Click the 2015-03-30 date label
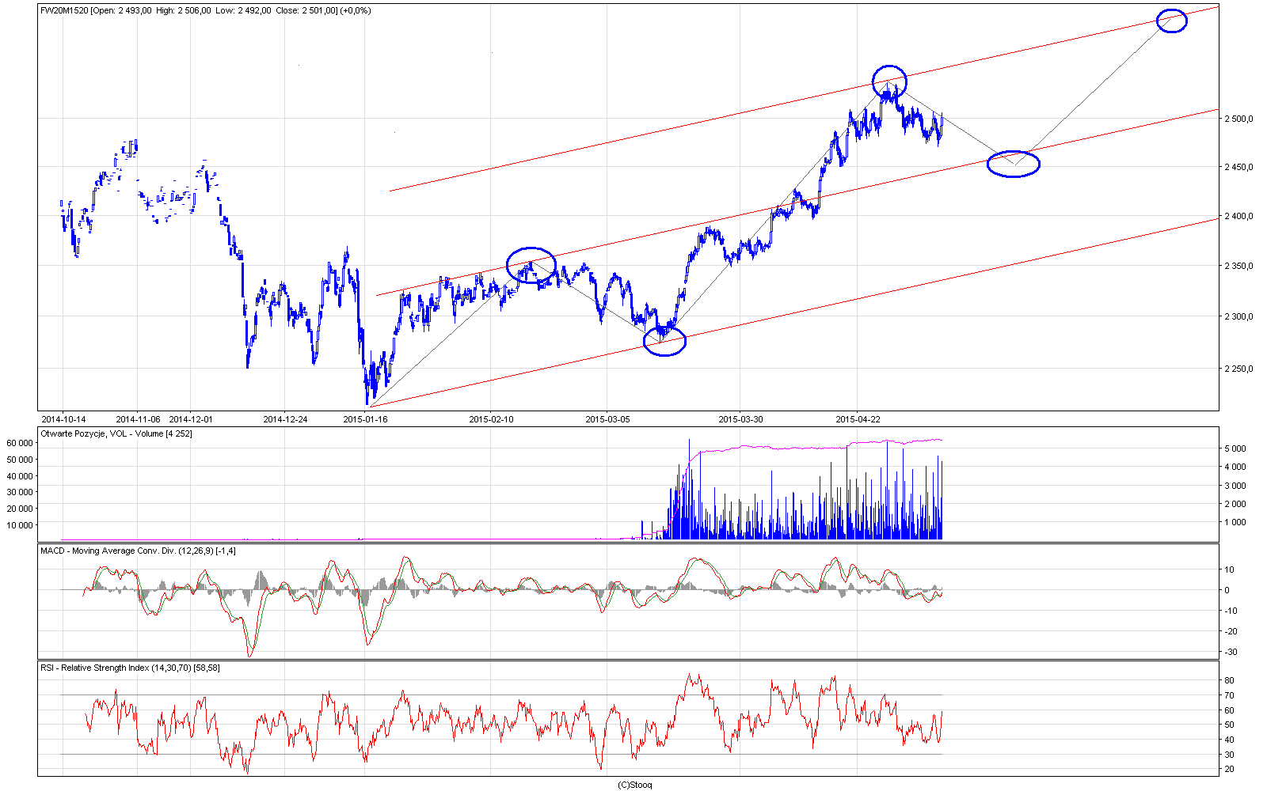The image size is (1267, 791). point(741,419)
